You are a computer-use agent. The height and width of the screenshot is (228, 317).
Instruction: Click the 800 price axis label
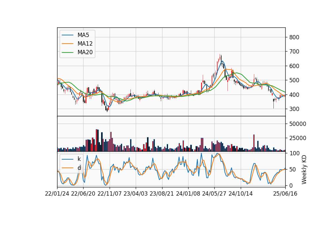tap(294, 37)
